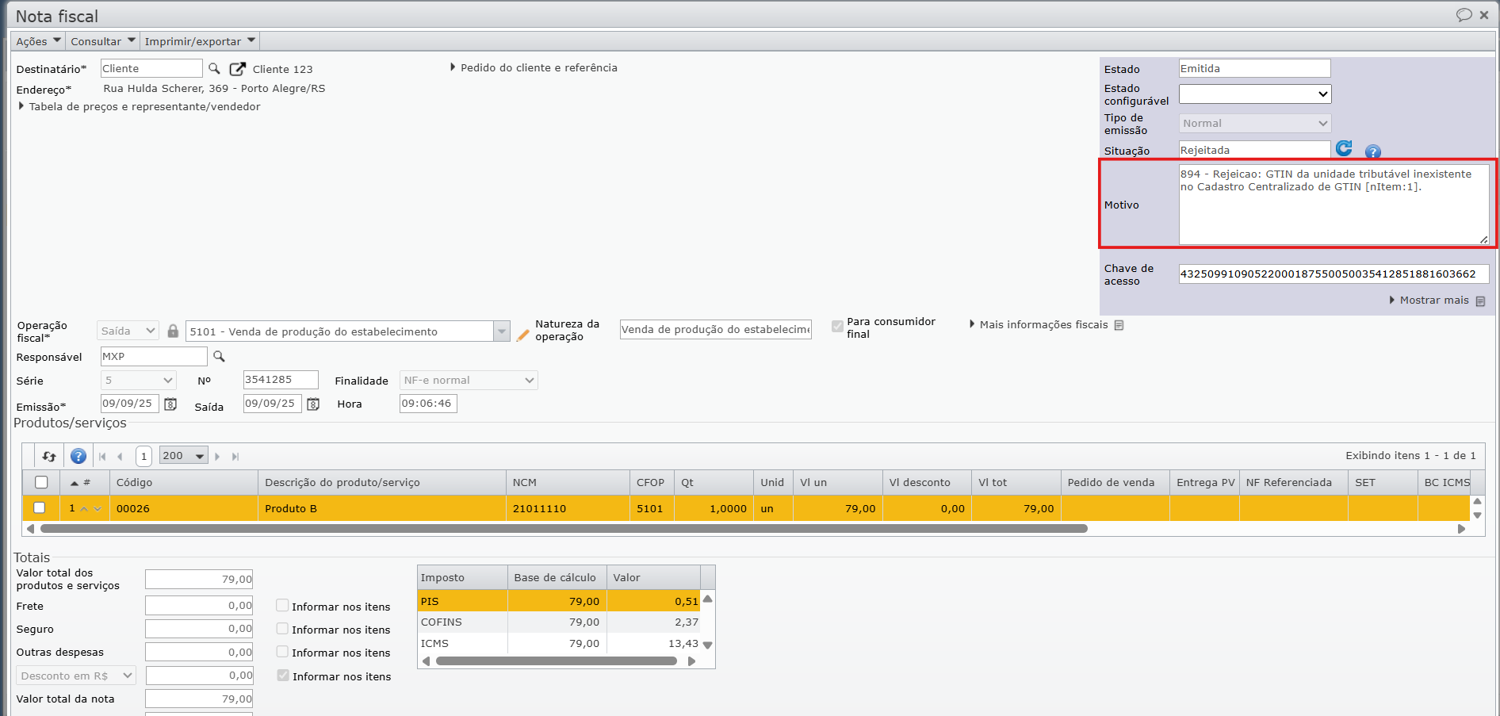Screen dimensions: 1500x716
Task: Expand Mais informações fiscais
Action: pos(1039,325)
